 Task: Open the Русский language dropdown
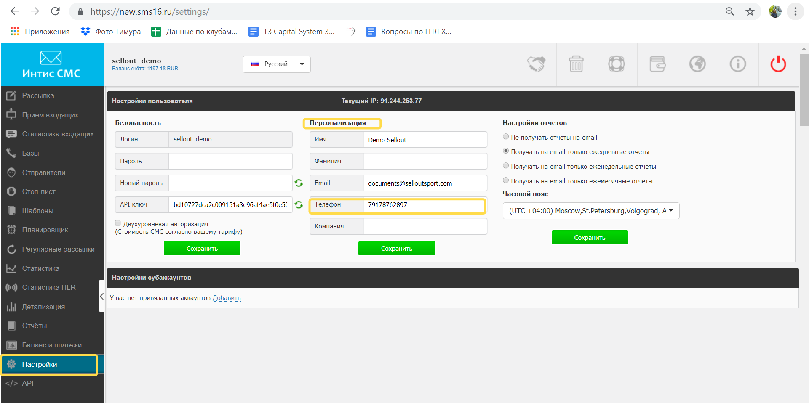(x=276, y=64)
